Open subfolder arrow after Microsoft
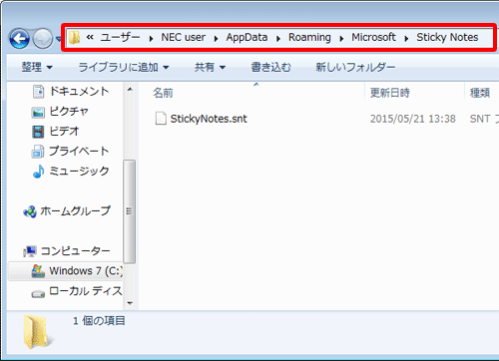 (406, 39)
